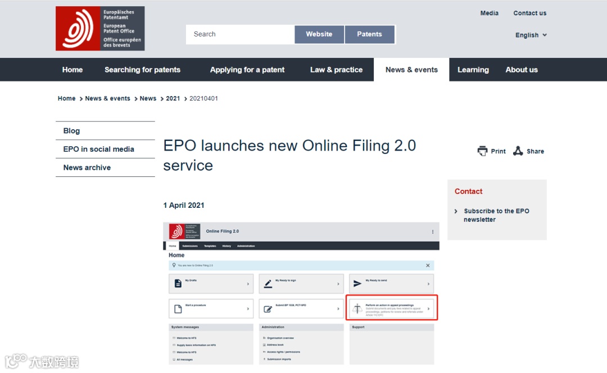The height and width of the screenshot is (373, 607).
Task: Expand the My Drafts card chevron
Action: pos(248,284)
